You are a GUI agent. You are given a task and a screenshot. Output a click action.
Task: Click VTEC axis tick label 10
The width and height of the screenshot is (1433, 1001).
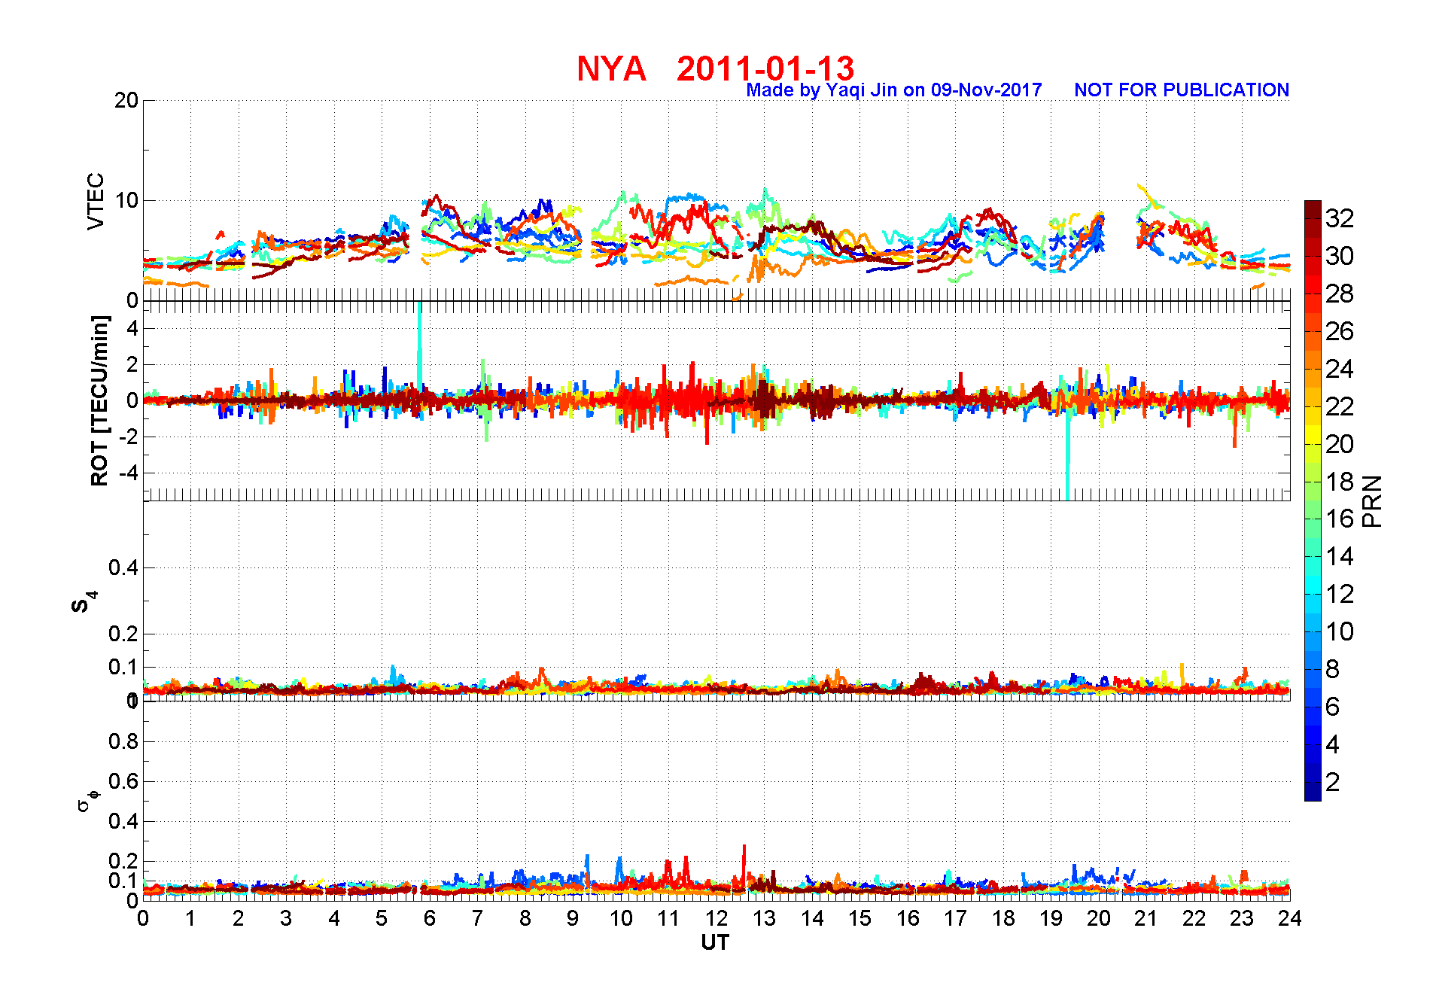pyautogui.click(x=126, y=200)
